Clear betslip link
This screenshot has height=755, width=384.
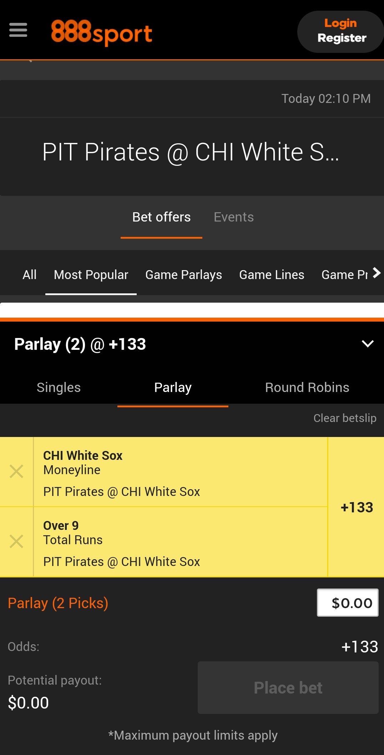pos(345,418)
